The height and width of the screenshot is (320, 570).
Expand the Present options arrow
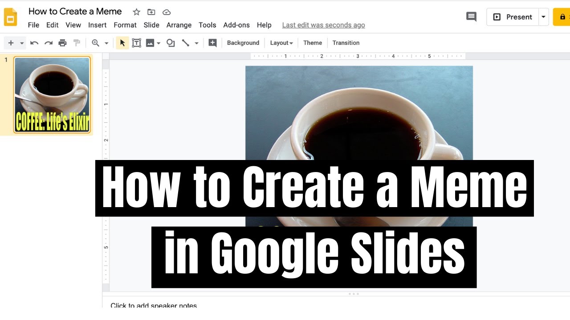click(544, 17)
